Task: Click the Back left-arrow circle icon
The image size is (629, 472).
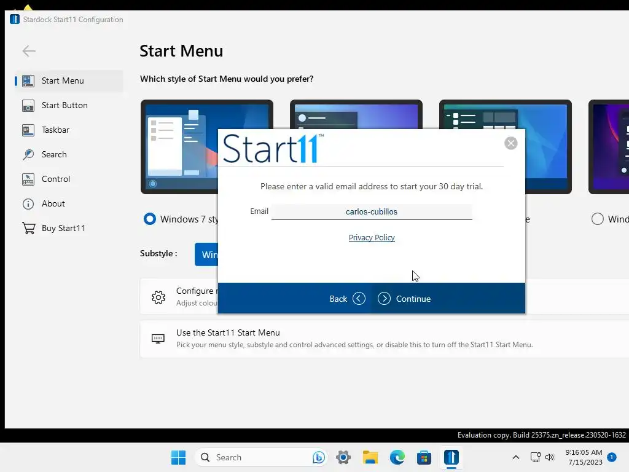Action: 359,299
